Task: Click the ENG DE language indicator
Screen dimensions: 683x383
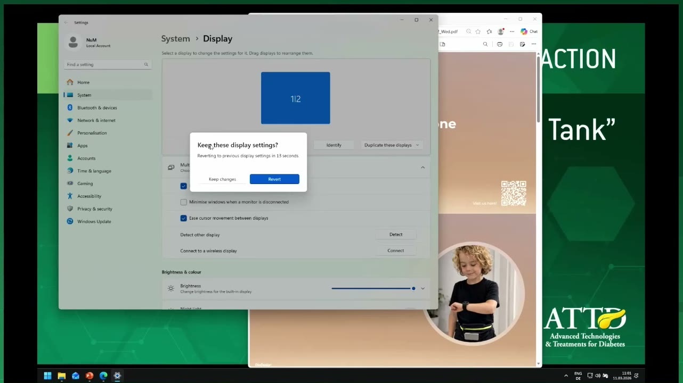Action: [x=578, y=376]
